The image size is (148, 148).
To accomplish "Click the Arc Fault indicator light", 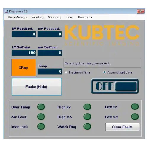I will [41, 117].
